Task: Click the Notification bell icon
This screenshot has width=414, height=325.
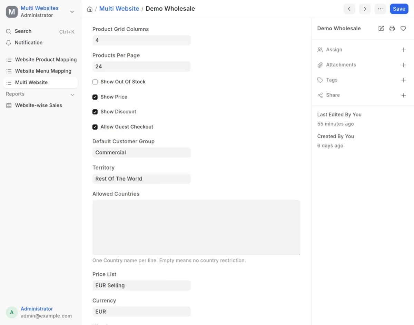Action: [x=9, y=43]
